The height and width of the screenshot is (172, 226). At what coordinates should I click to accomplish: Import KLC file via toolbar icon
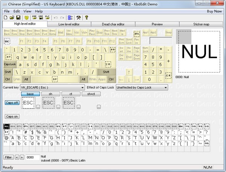pos(47,17)
